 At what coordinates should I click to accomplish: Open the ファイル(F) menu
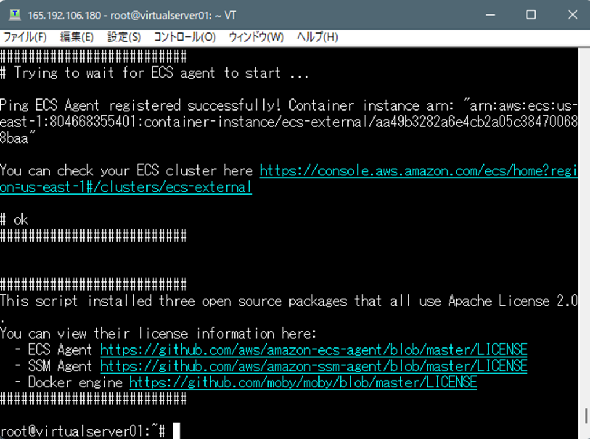[25, 37]
